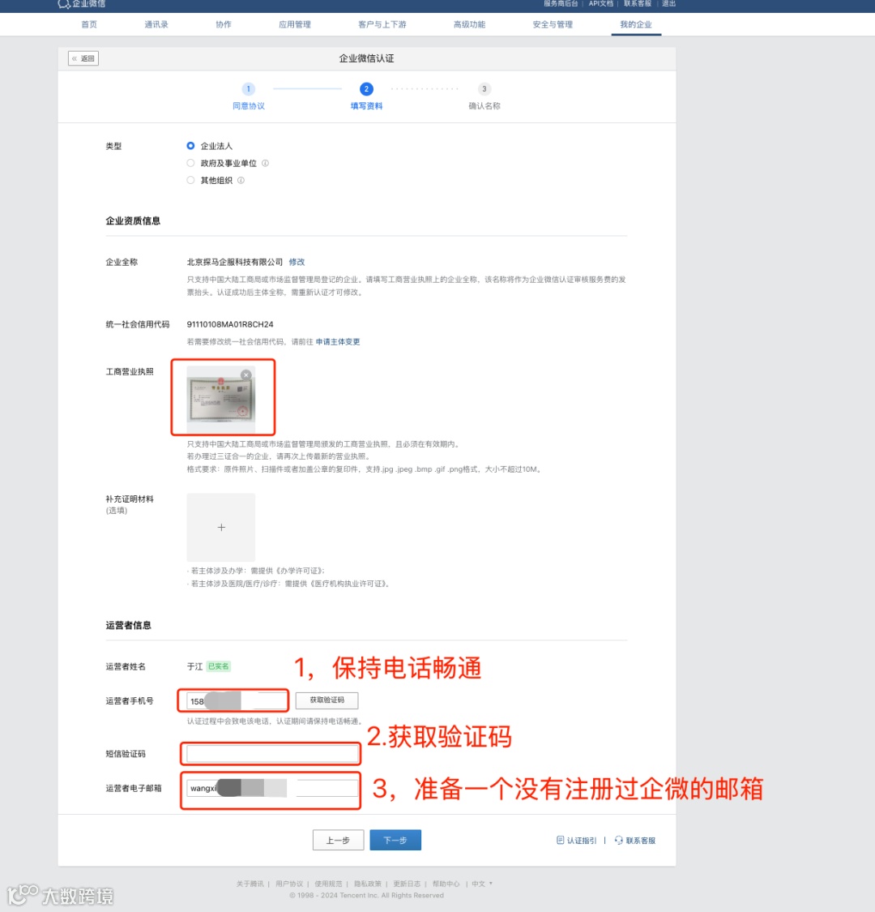The height and width of the screenshot is (912, 875).
Task: Open 隐私政策 footer link
Action: [x=368, y=884]
